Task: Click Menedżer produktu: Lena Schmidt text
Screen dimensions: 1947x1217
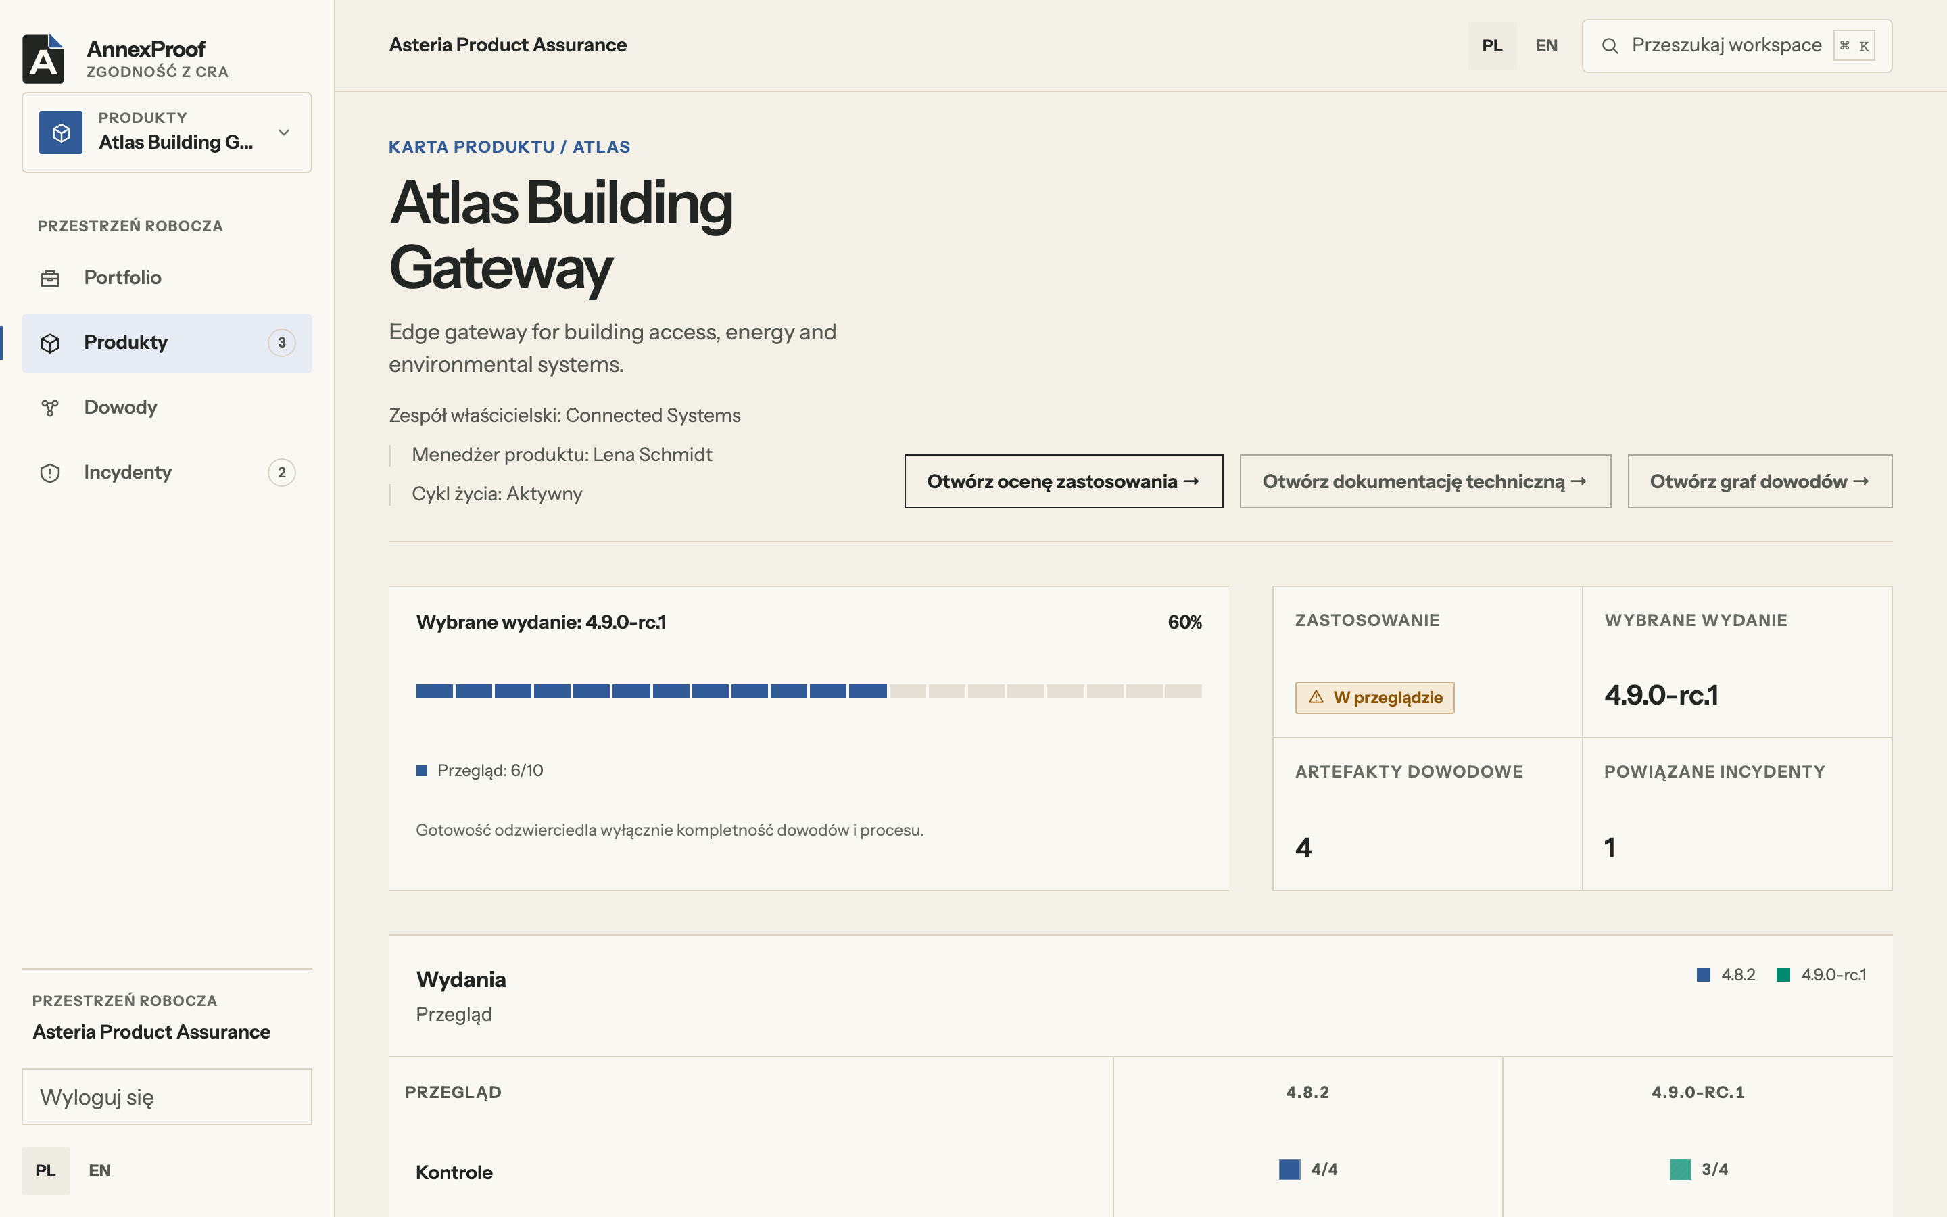Action: pyautogui.click(x=562, y=455)
